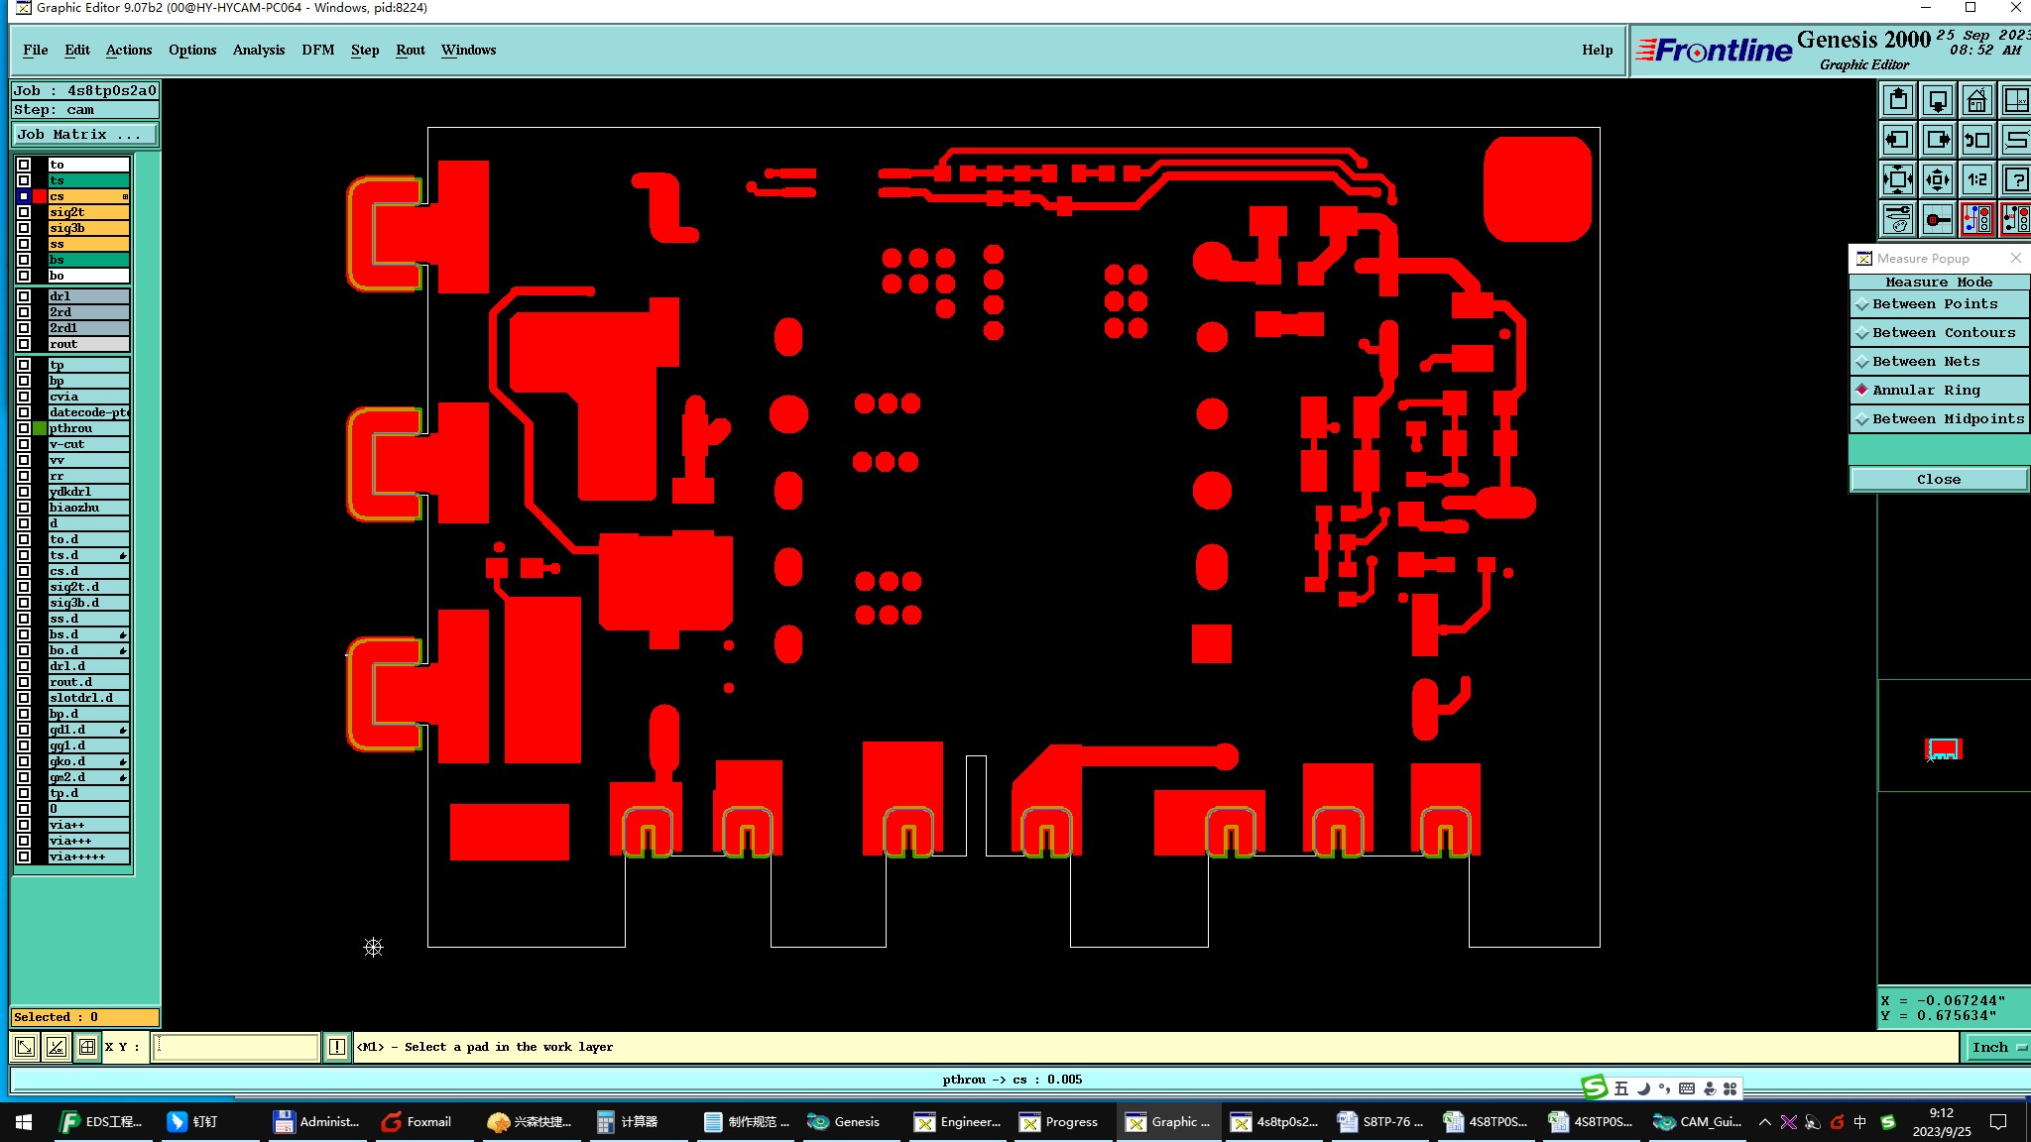2031x1142 pixels.
Task: Click the pan up arrow icon
Action: point(1898,100)
